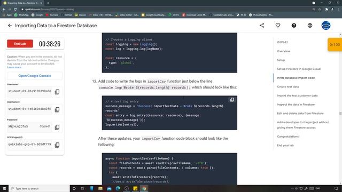Click the GCP Project ID value text

(x=30, y=145)
